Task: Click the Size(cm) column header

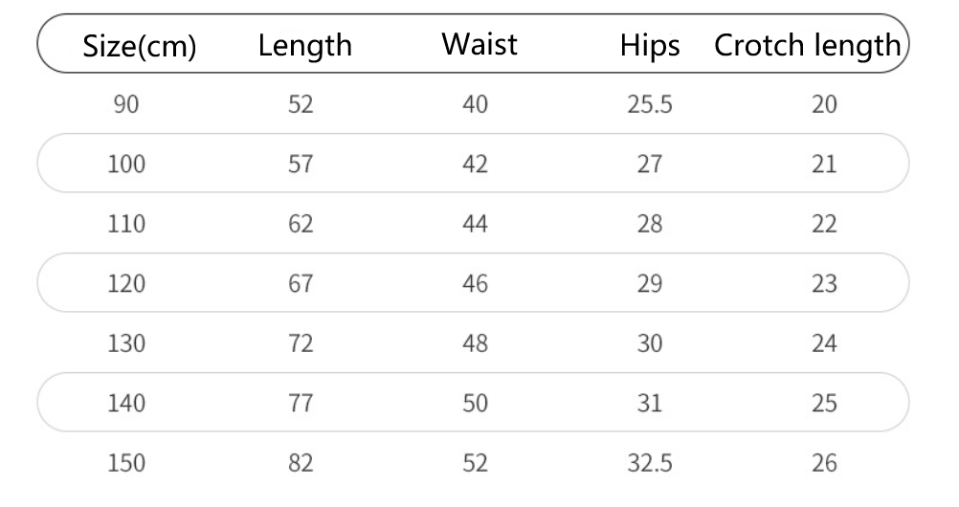Action: coord(140,46)
